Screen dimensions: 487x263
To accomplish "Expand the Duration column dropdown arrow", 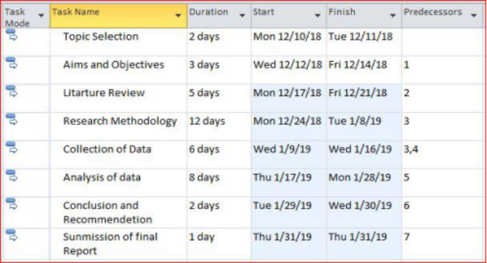I will (242, 15).
